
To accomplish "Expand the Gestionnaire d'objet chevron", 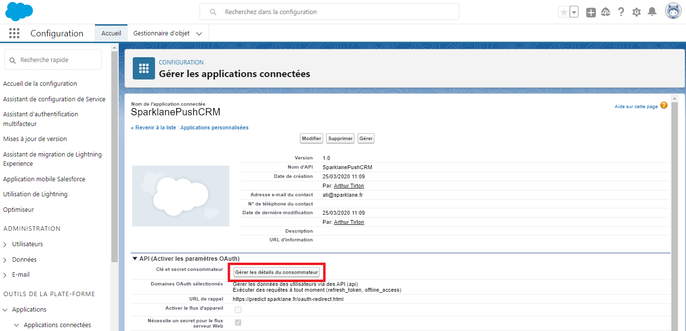I will [200, 33].
